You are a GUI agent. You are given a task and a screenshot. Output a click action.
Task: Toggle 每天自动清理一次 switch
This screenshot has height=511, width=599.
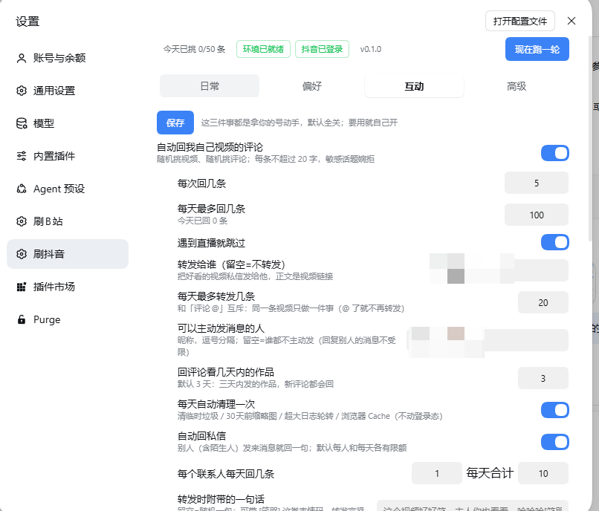[554, 410]
